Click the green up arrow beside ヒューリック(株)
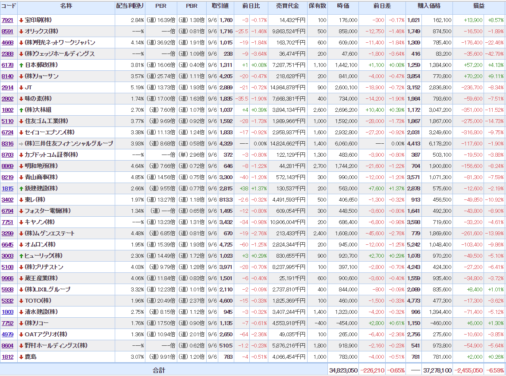 tap(21, 256)
